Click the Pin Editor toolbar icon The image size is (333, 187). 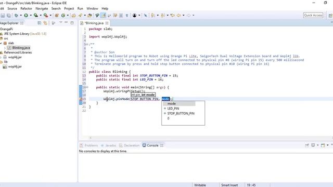(x=145, y=15)
